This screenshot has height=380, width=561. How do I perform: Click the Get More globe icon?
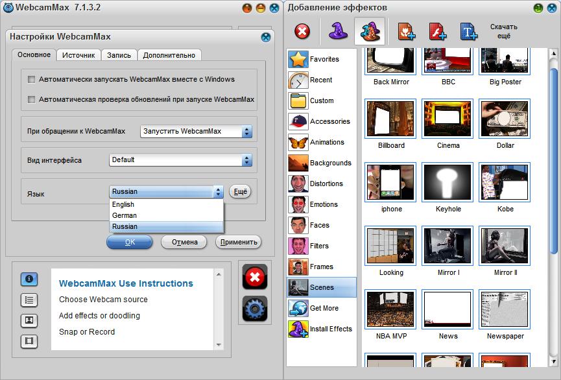tap(298, 308)
